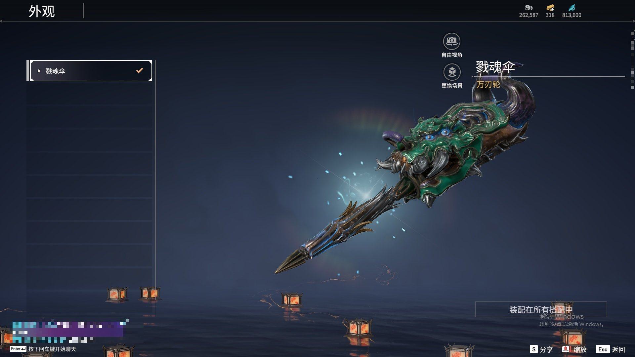Click the mouse zoom (缩放) icon

(x=566, y=349)
